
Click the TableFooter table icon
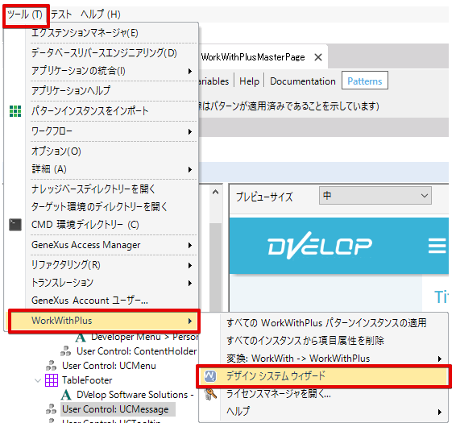pyautogui.click(x=52, y=380)
